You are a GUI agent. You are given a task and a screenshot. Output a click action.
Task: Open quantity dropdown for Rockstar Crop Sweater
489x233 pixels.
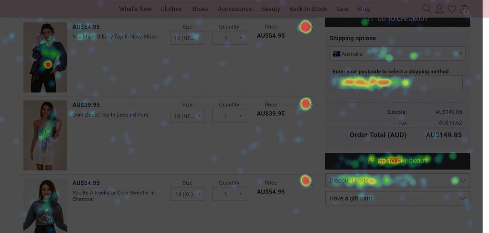(229, 194)
